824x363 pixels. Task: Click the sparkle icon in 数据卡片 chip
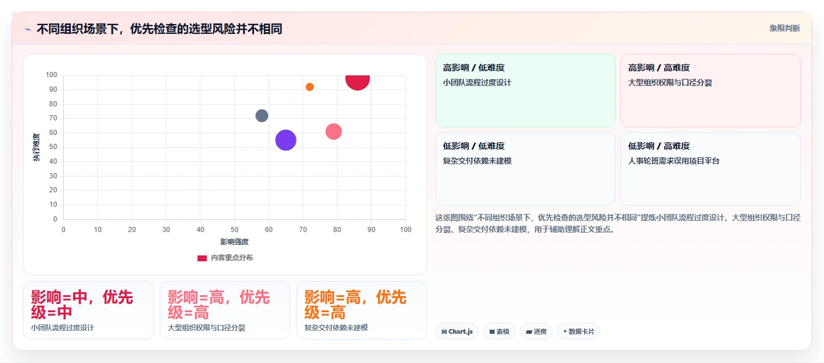tap(565, 331)
